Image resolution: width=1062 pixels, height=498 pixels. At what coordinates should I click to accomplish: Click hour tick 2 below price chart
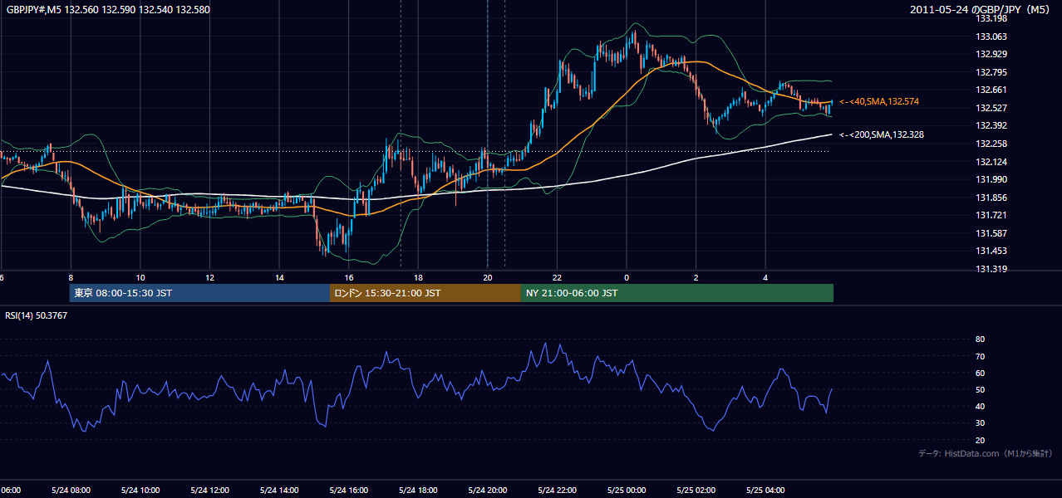coord(696,278)
